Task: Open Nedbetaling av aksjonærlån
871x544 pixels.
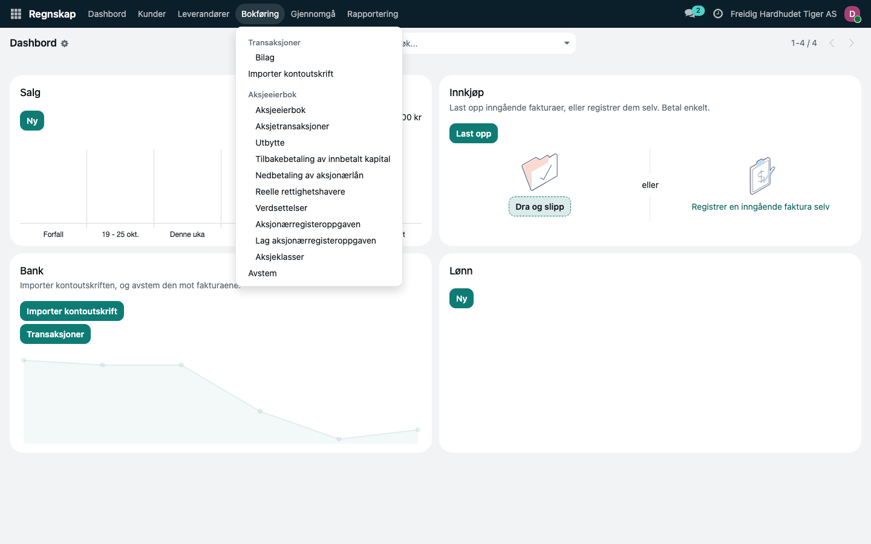Action: tap(319, 175)
